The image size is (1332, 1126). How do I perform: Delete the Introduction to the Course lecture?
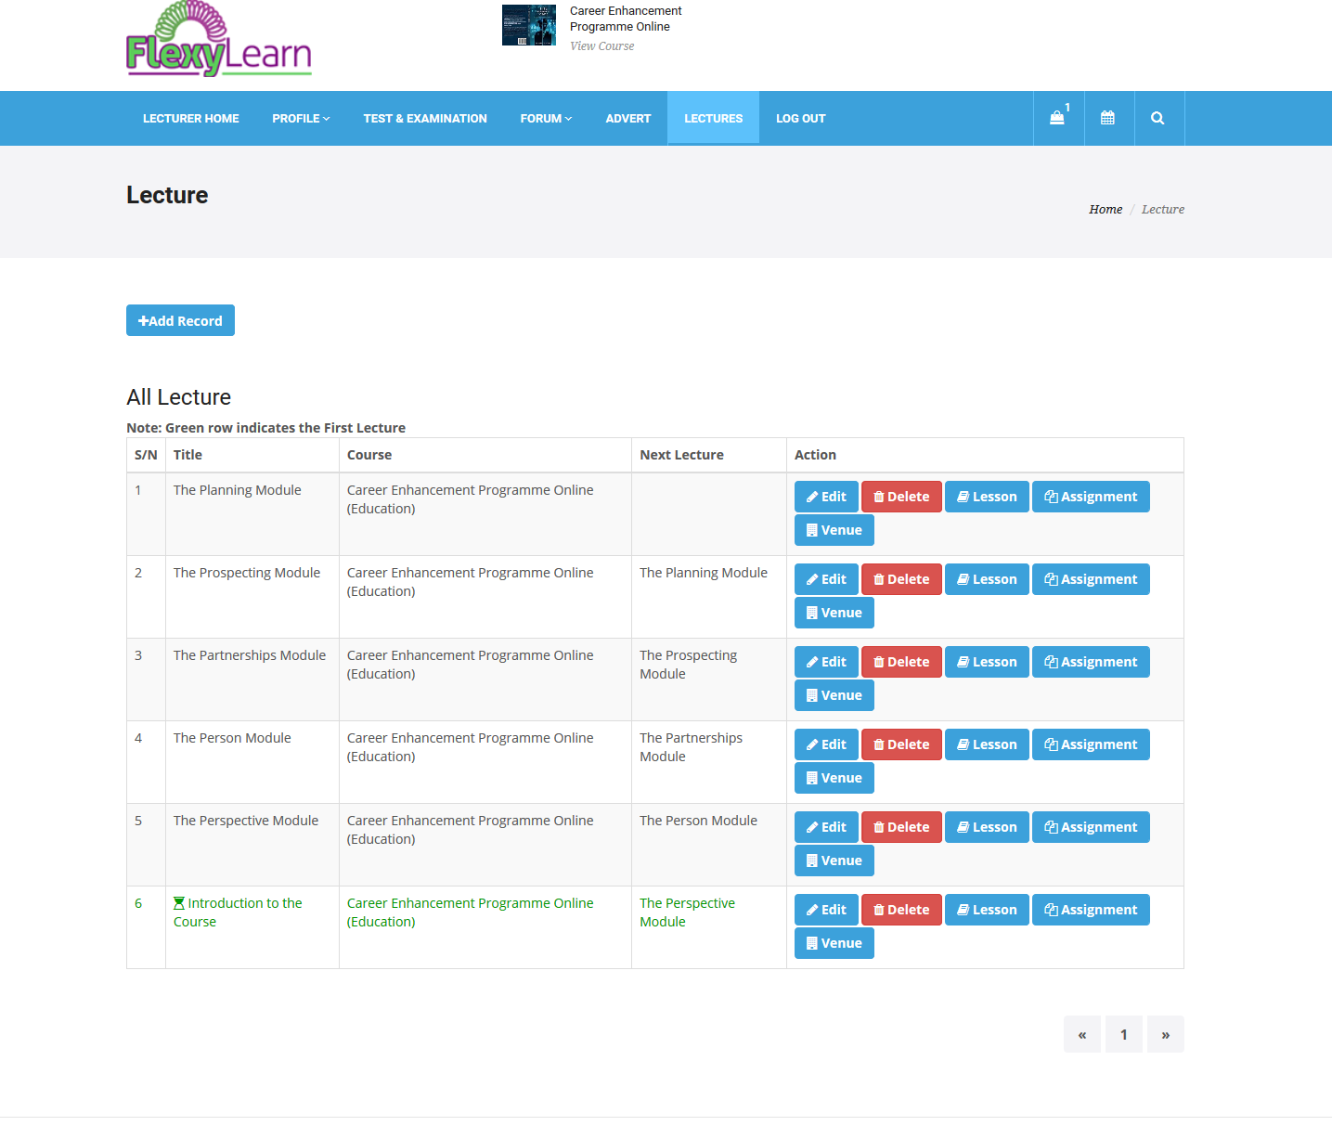[901, 910]
